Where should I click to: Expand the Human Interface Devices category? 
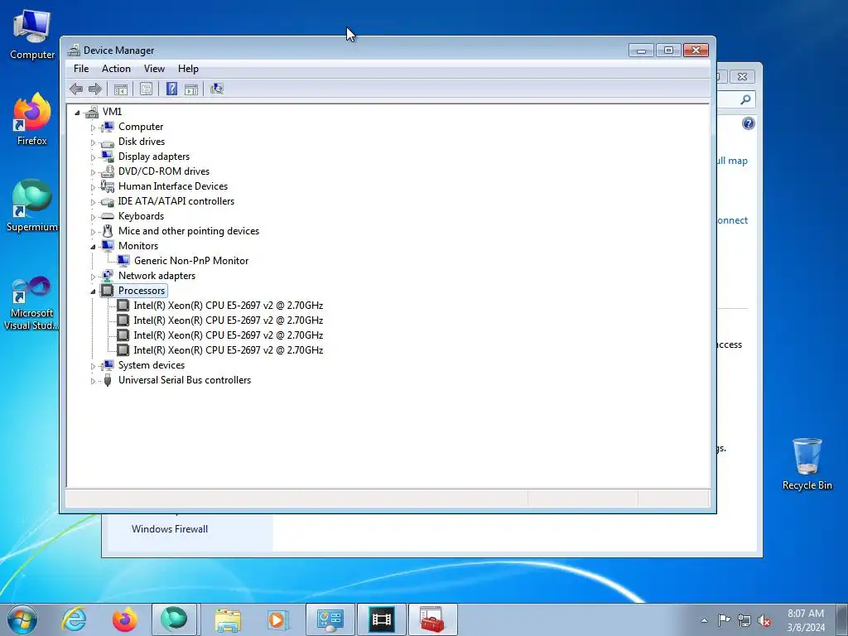(93, 187)
